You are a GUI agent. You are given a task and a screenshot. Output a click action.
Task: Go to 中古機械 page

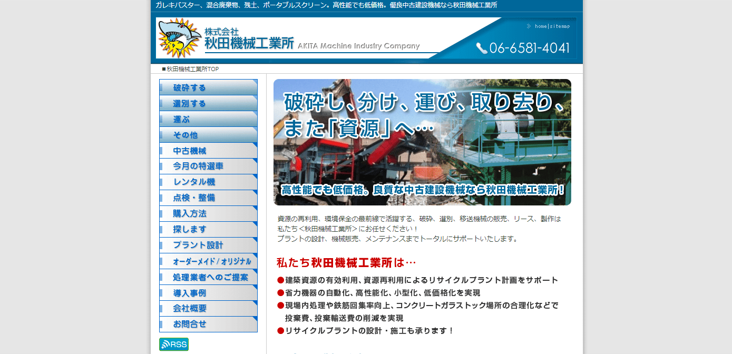pyautogui.click(x=208, y=151)
